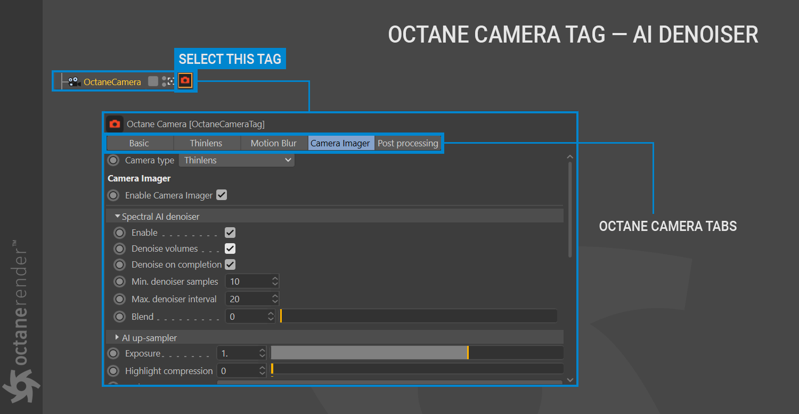The image size is (799, 414).
Task: Click the attribute panel vertical scrollbar thumb
Action: [x=570, y=210]
